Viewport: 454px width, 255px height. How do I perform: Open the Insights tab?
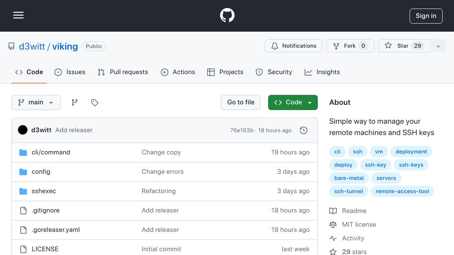pyautogui.click(x=322, y=72)
